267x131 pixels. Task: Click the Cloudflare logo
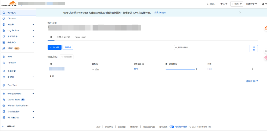point(9,4)
